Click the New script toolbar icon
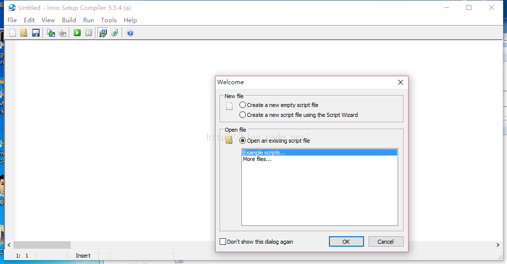 coord(12,33)
